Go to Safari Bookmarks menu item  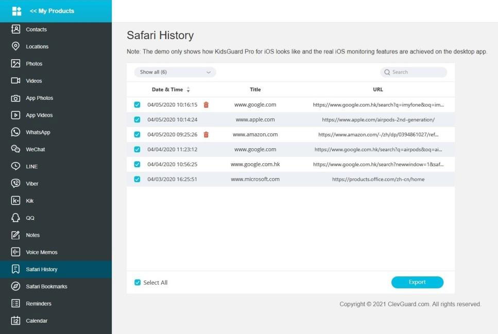click(56, 286)
